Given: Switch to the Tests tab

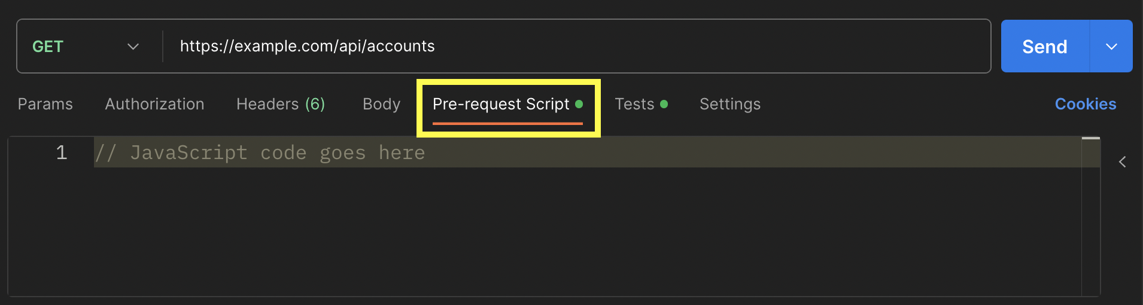Looking at the screenshot, I should [x=641, y=104].
